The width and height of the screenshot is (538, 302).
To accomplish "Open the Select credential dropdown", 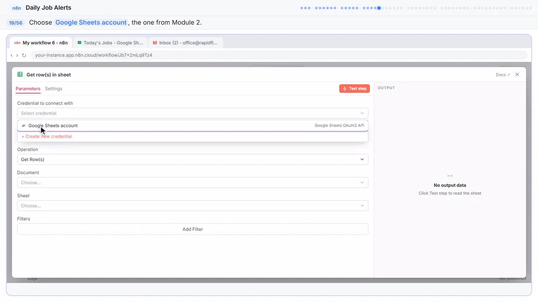I will pyautogui.click(x=193, y=113).
